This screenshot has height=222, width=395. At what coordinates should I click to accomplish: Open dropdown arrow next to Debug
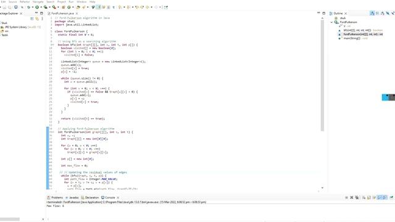tap(33, 7)
